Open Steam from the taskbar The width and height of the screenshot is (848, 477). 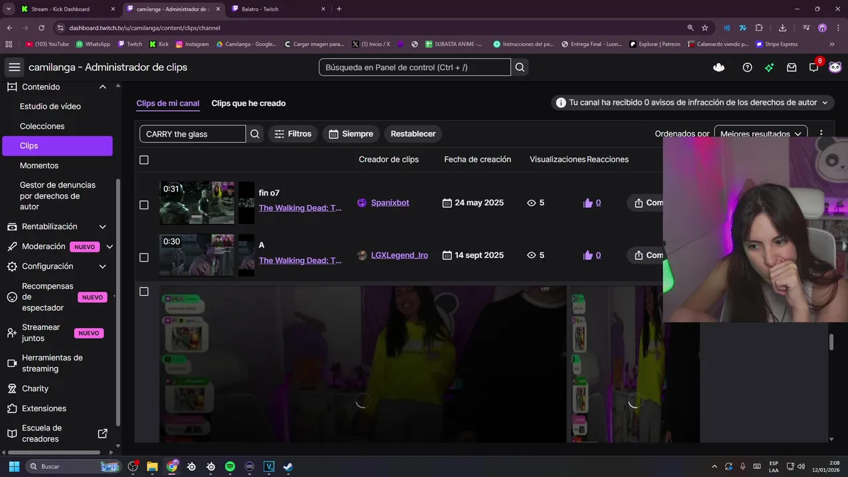(x=288, y=466)
